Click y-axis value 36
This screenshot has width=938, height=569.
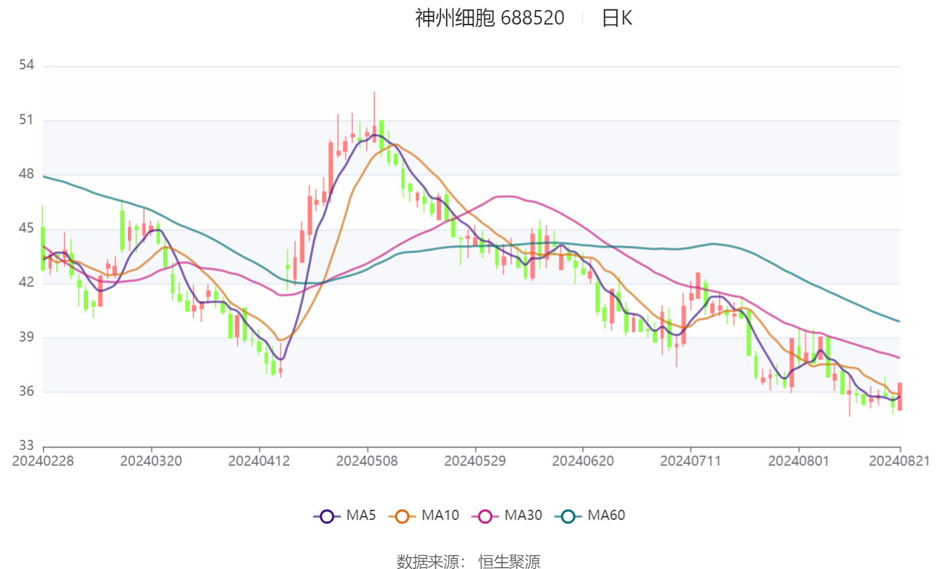pos(26,391)
